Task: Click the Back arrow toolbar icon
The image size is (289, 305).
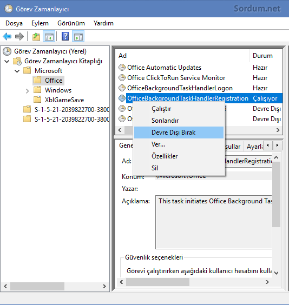Action: coord(7,36)
